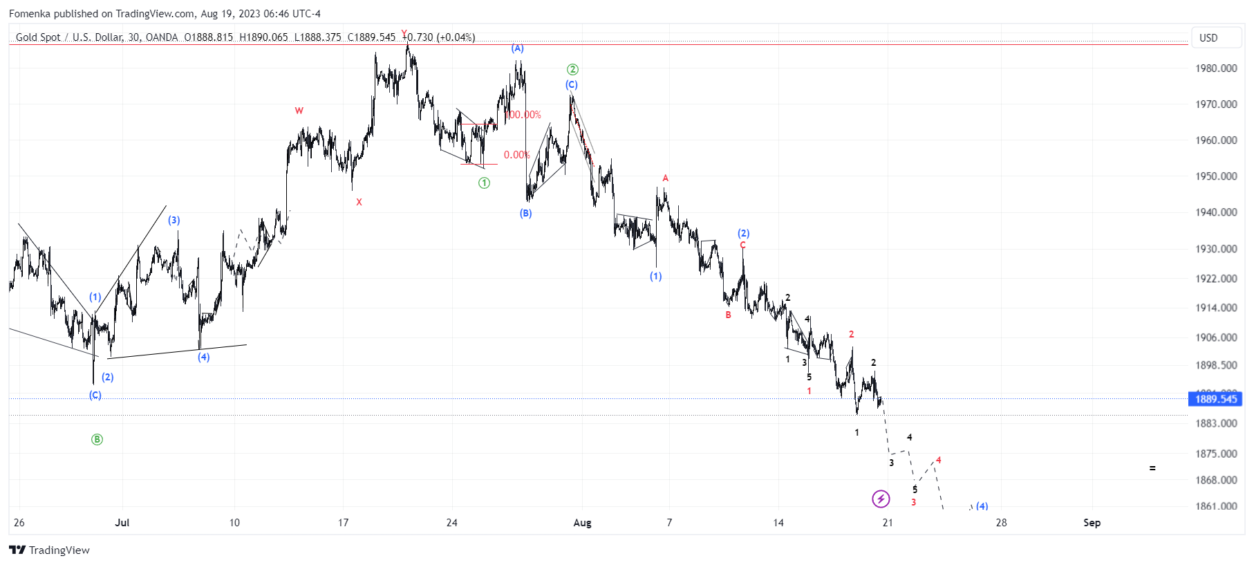Click the purple lightning bolt event icon
The height and width of the screenshot is (565, 1254).
point(881,499)
